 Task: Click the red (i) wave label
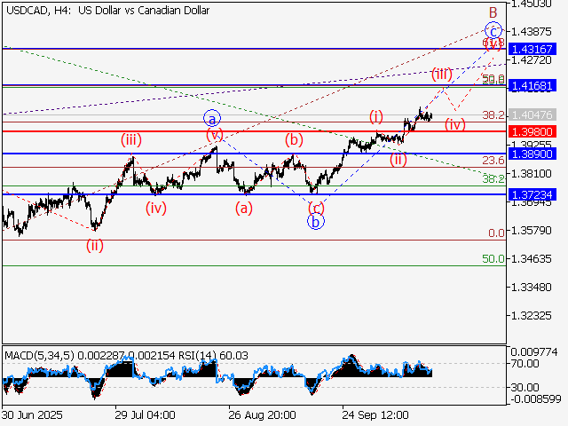pos(376,116)
